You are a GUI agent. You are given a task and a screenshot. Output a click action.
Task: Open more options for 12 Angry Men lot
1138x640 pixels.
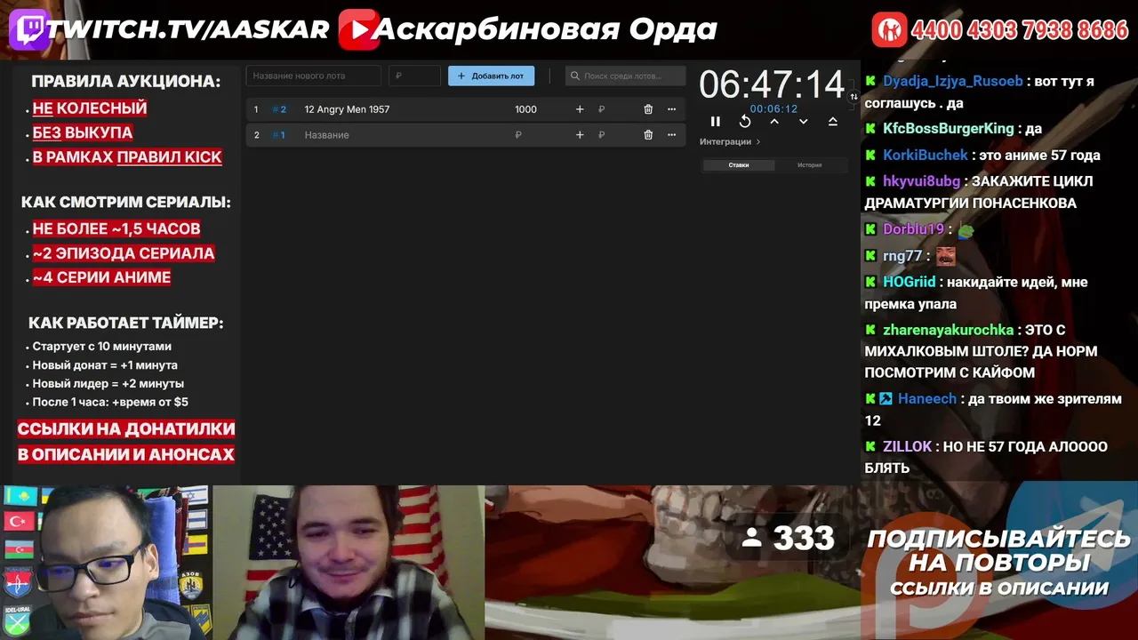(671, 109)
